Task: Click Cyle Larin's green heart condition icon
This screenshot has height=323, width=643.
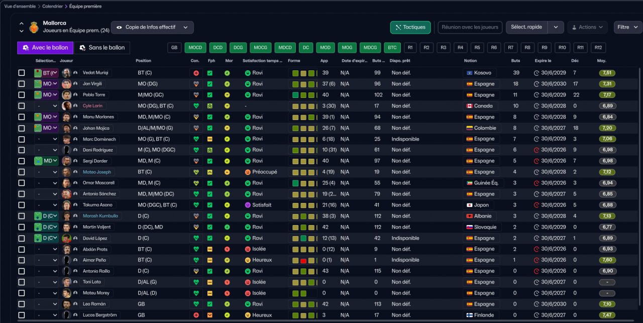Action: (196, 106)
